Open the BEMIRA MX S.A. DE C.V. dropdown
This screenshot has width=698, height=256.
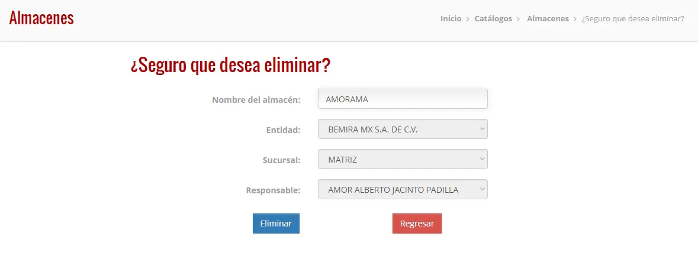[403, 129]
